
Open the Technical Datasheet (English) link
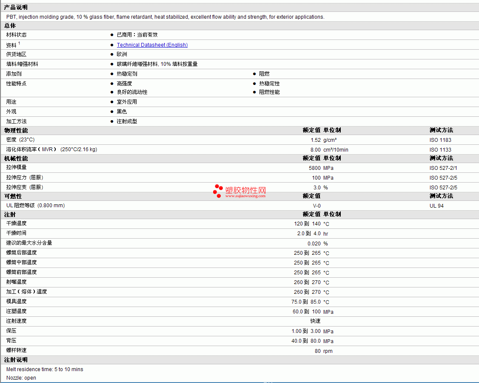(x=152, y=45)
